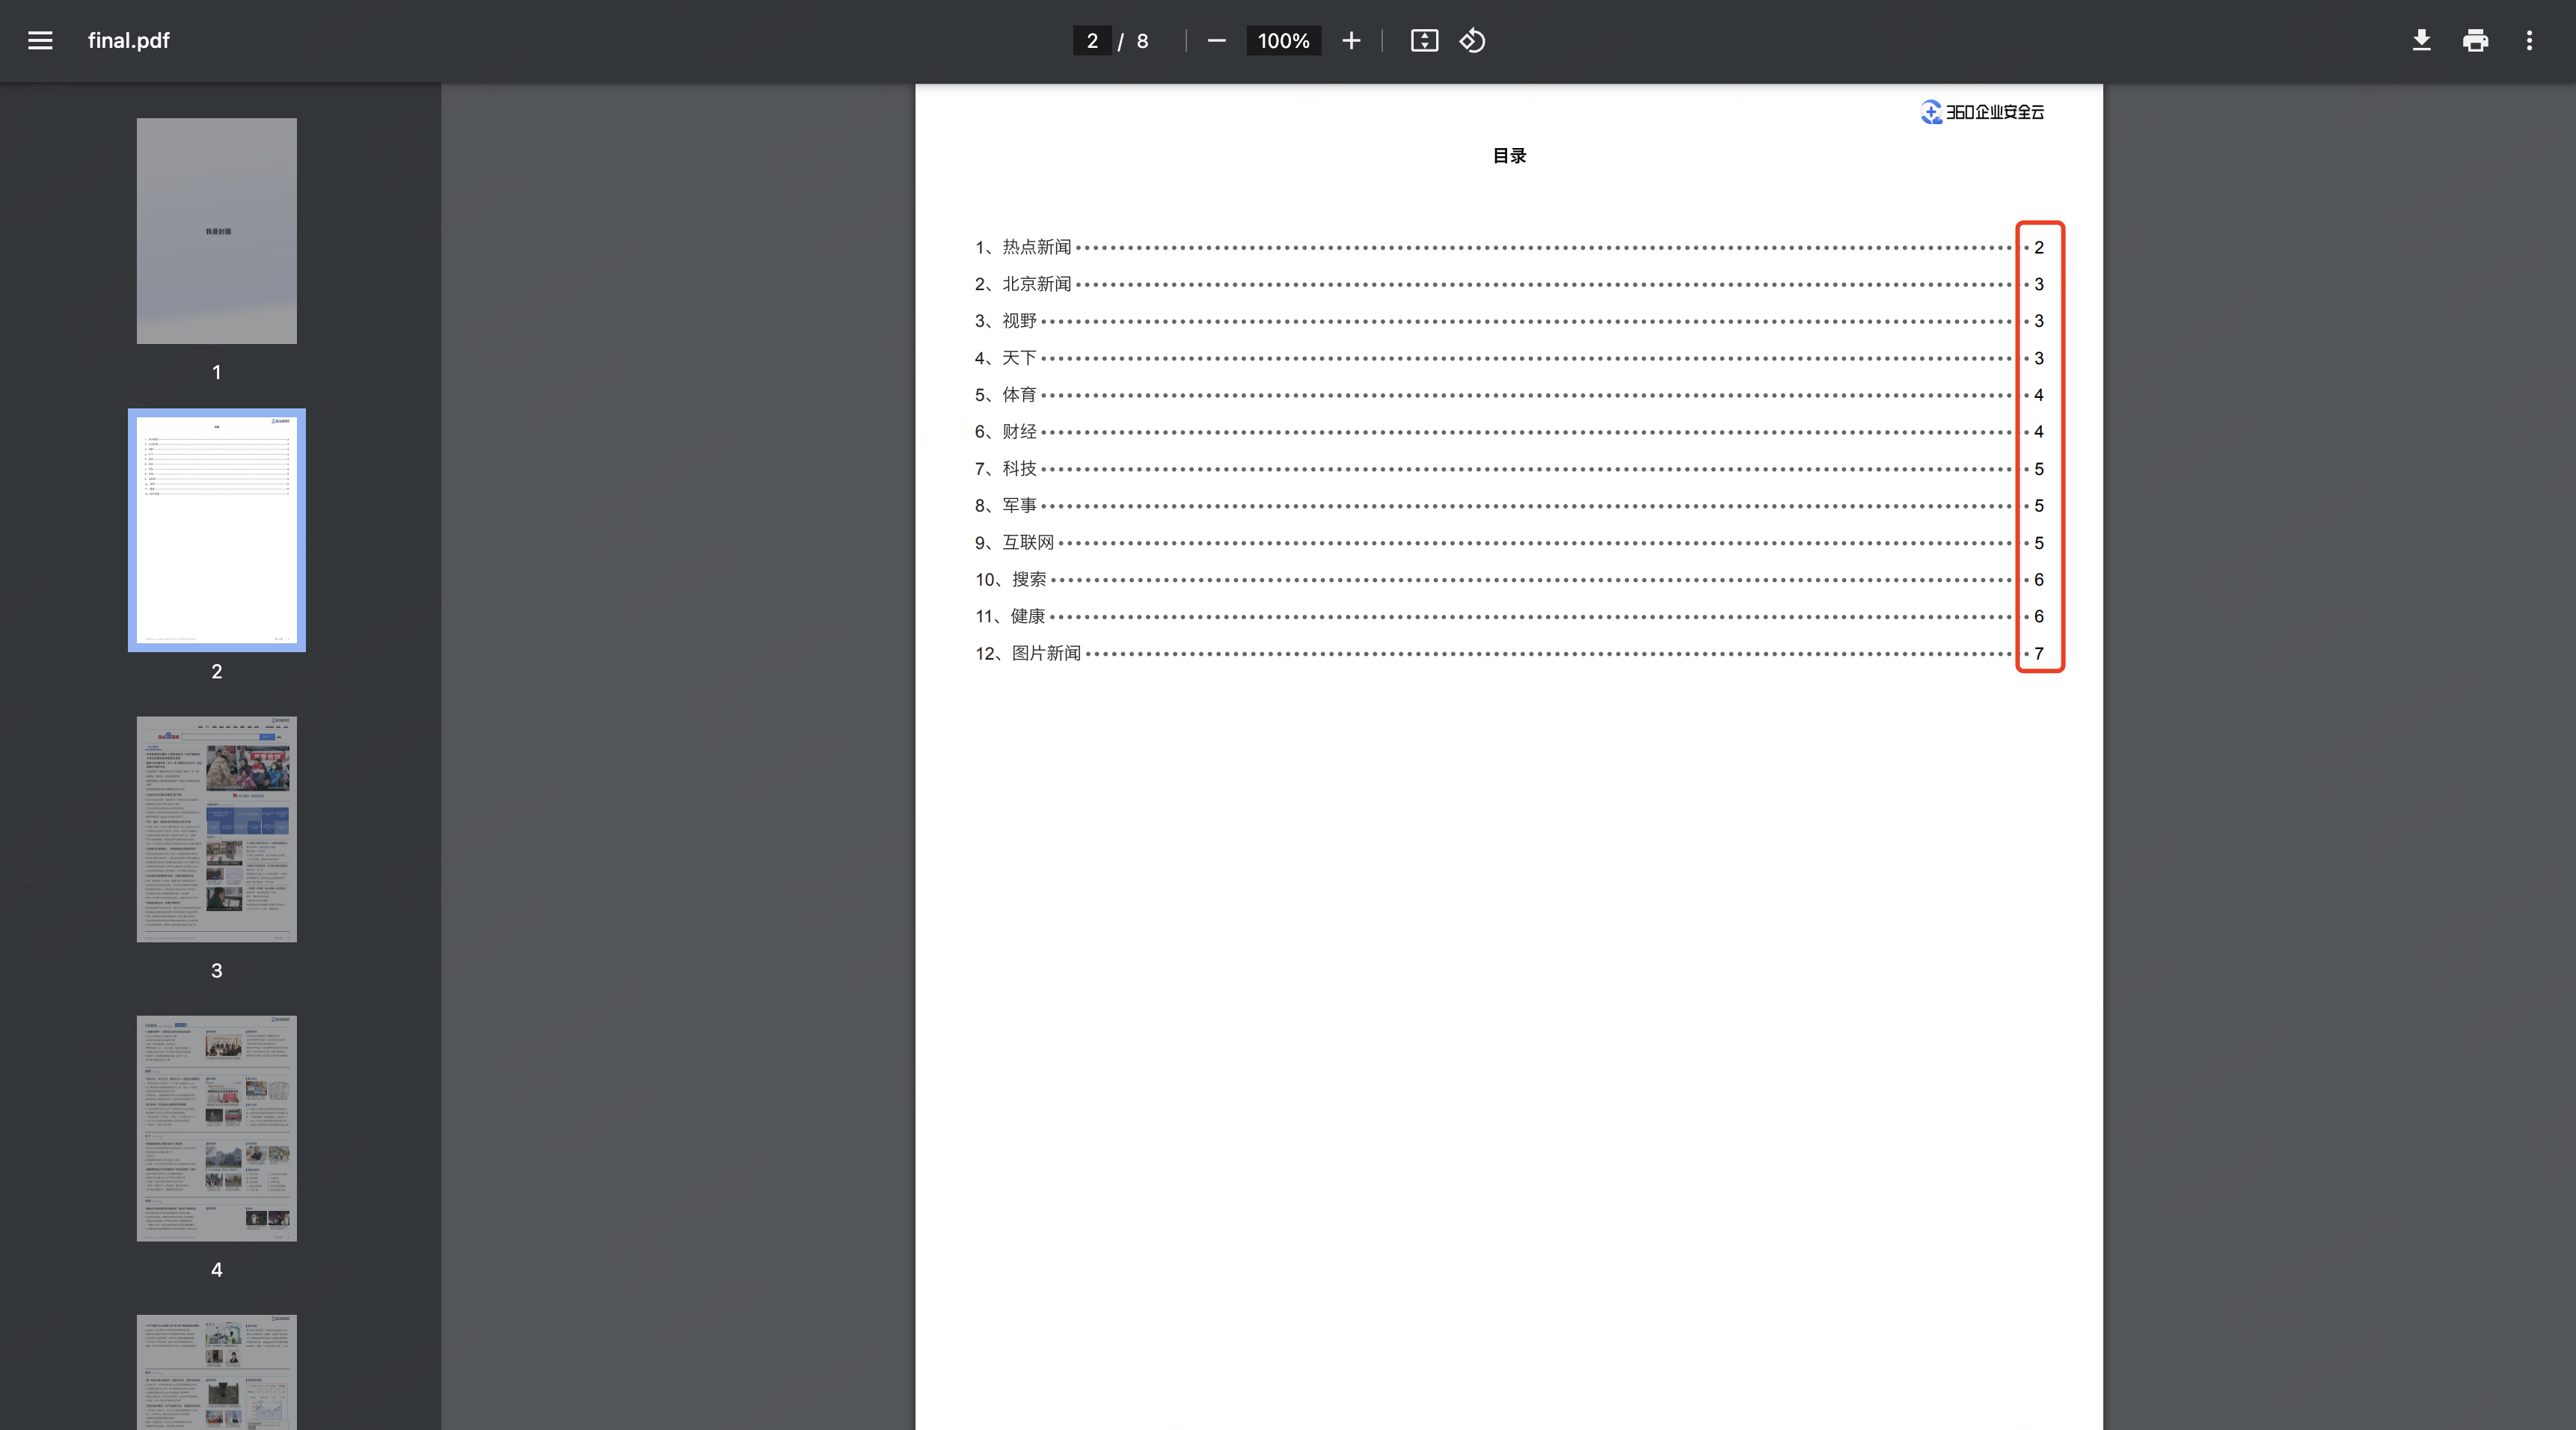Click the fit to page icon
This screenshot has width=2576, height=1430.
(x=1424, y=40)
